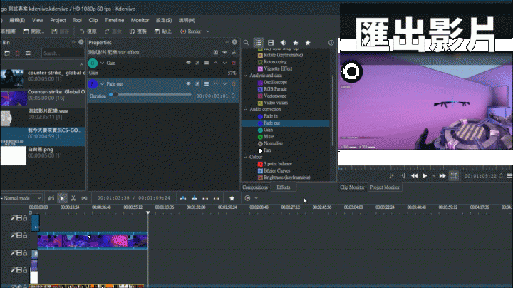
Task: Open play options dropdown beside play button
Action: pyautogui.click(x=434, y=176)
